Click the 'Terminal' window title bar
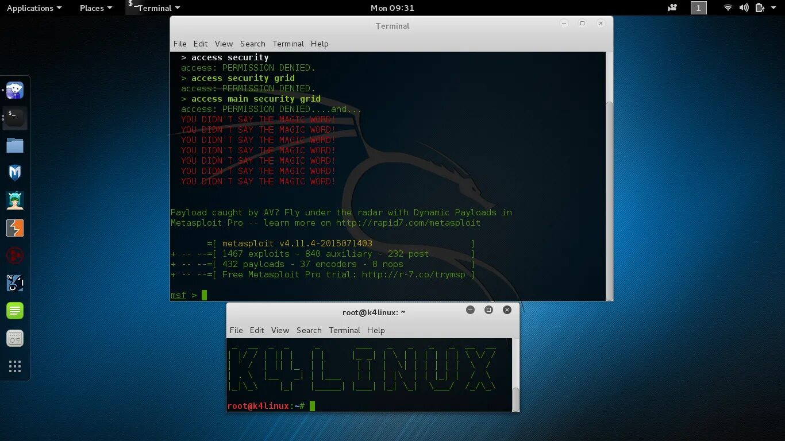Viewport: 785px width, 441px height. click(392, 26)
